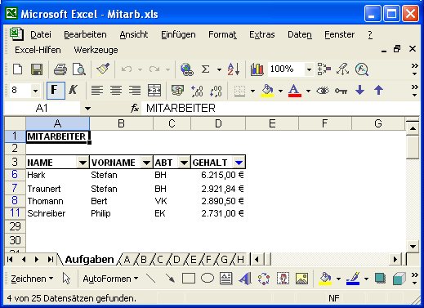Open the Datei menu
This screenshot has height=308, width=424.
coord(41,34)
